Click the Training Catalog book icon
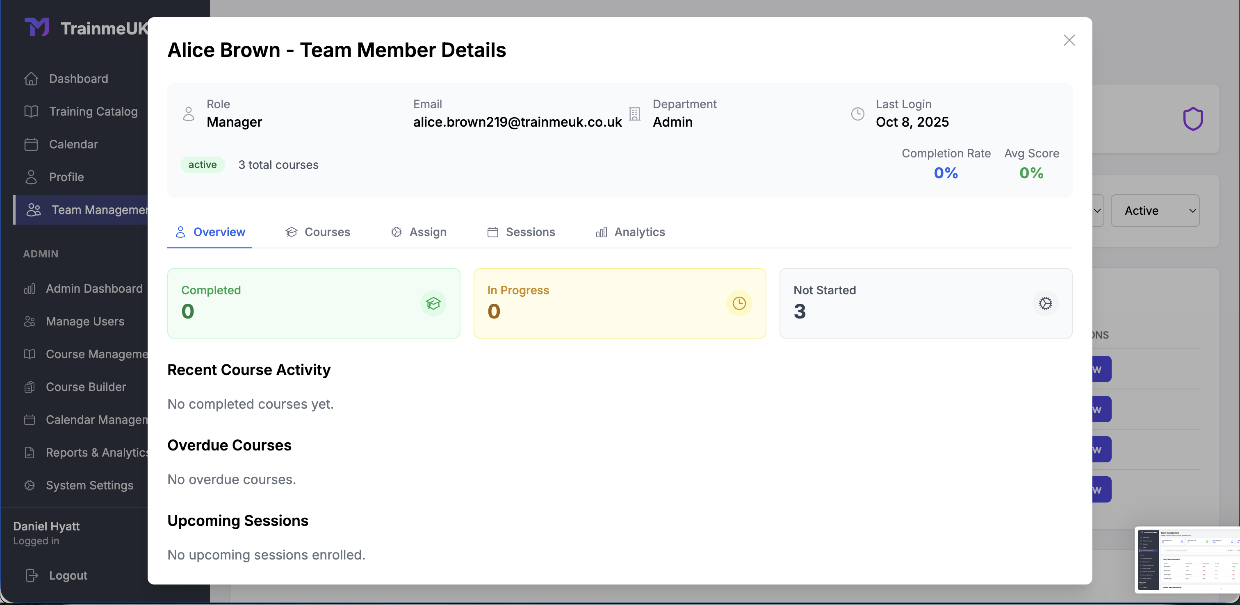 (31, 111)
